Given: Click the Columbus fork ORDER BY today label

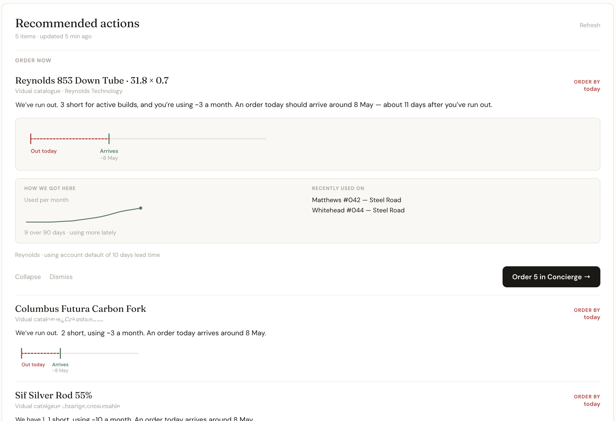Looking at the screenshot, I should coord(587,314).
